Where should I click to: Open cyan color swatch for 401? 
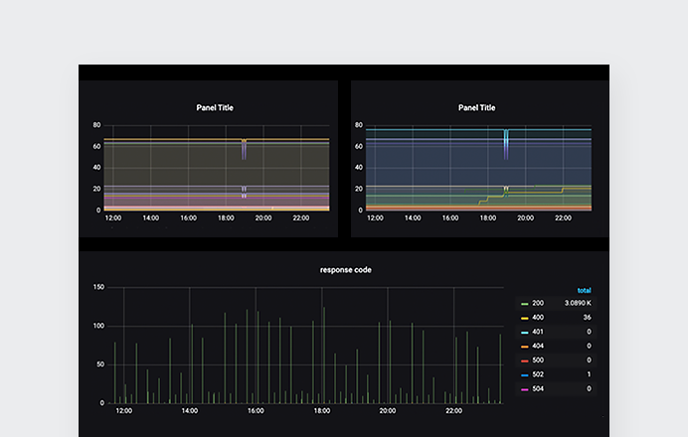[524, 332]
